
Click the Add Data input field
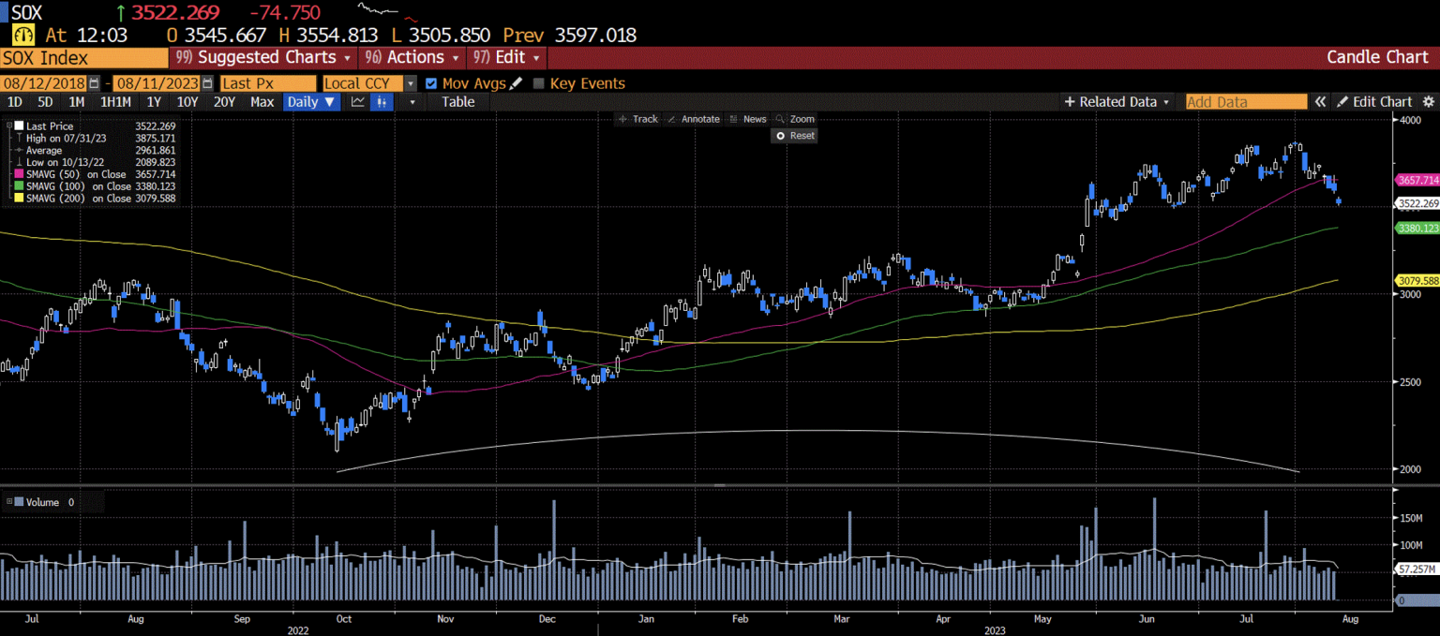coord(1245,101)
